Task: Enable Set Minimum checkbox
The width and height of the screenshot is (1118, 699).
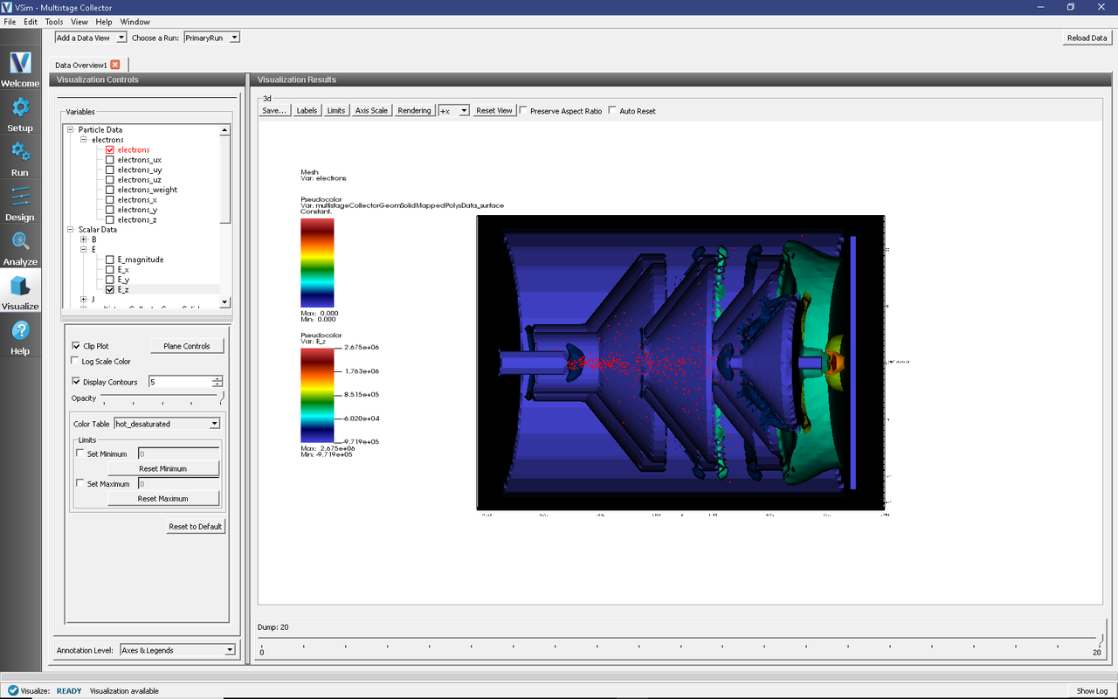Action: pos(80,453)
